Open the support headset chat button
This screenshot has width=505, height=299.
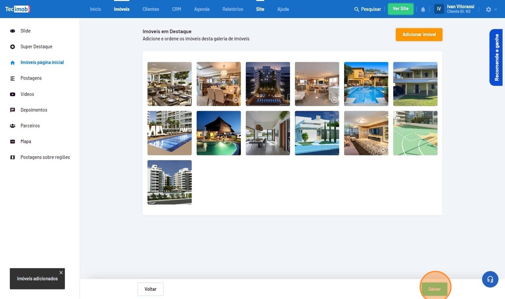[x=490, y=279]
